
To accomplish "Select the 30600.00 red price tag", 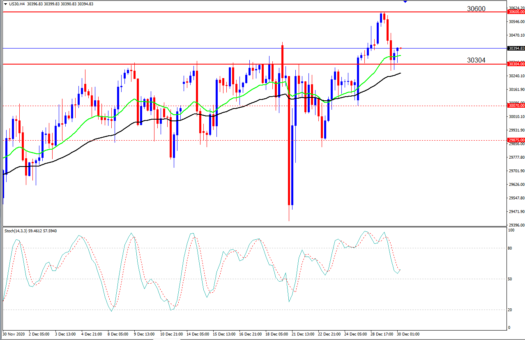I will (516, 12).
